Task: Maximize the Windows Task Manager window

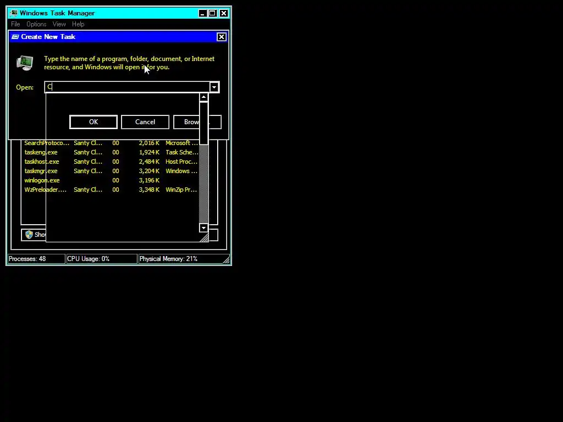Action: point(213,13)
